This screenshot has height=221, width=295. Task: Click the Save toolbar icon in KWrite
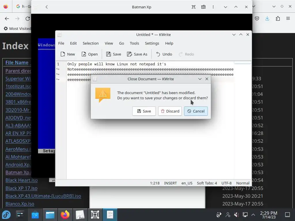click(x=114, y=54)
